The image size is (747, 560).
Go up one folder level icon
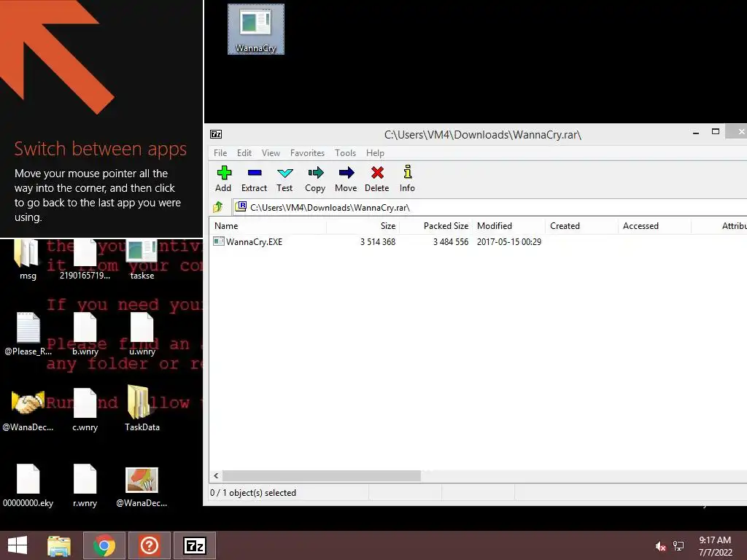(x=218, y=207)
